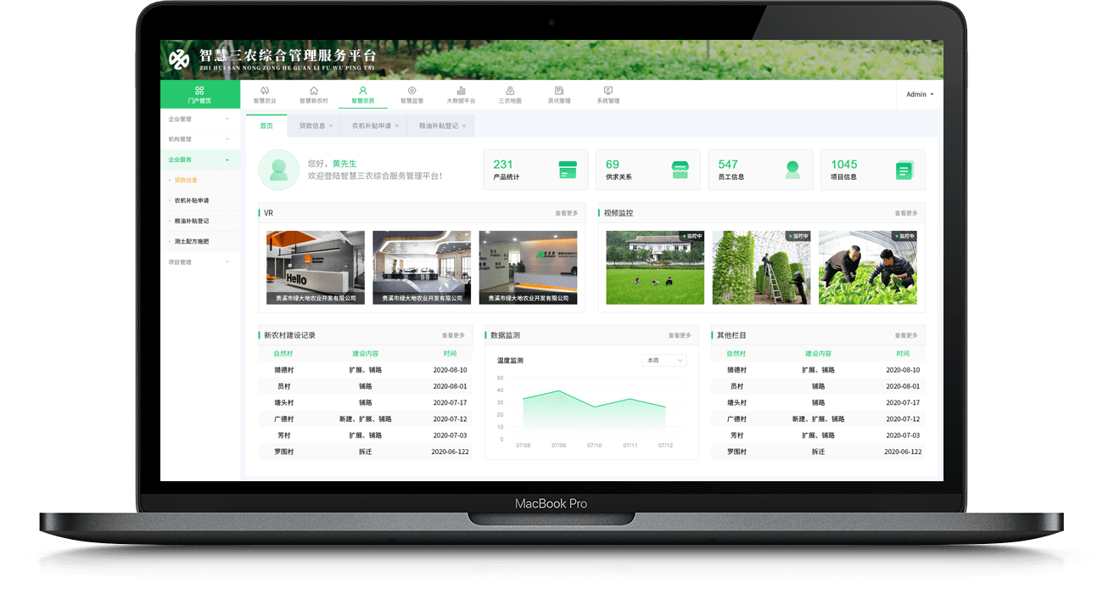1103x589 pixels.
Task: Click the 项目信息 document icon card
Action: (x=904, y=170)
